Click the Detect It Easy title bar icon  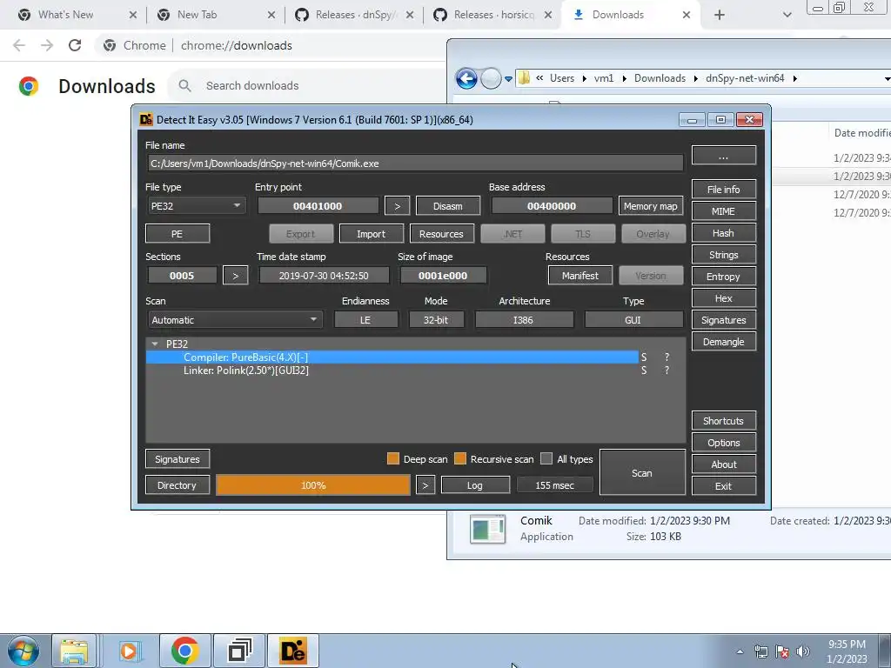point(146,119)
